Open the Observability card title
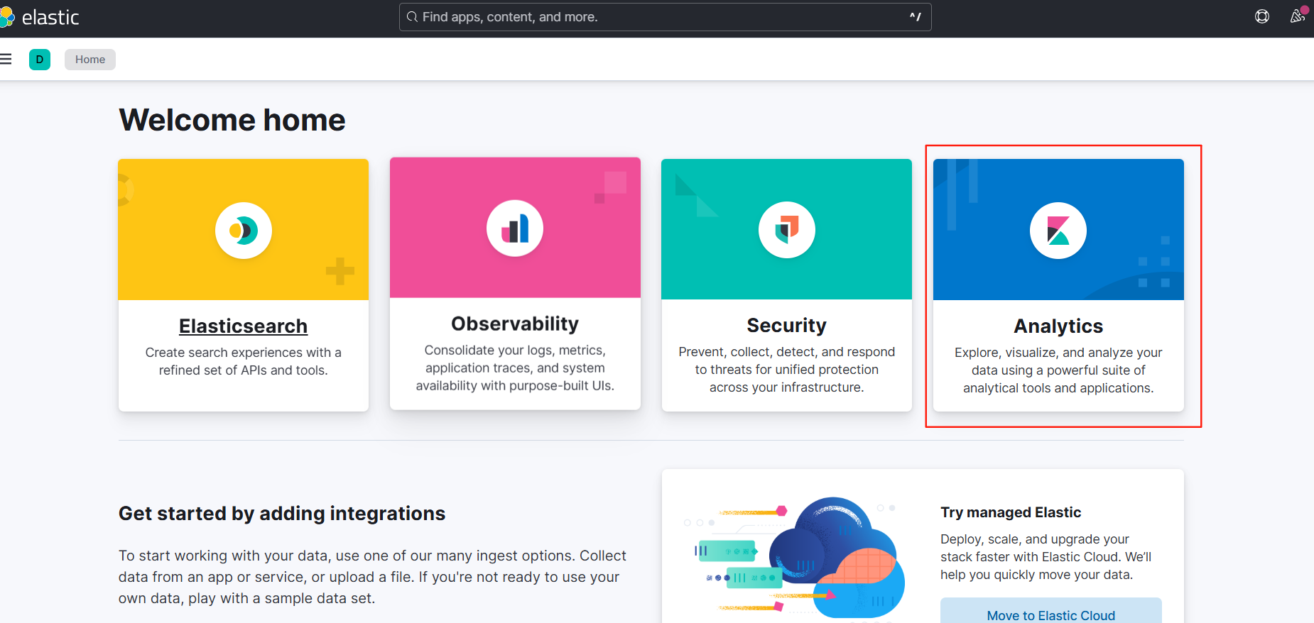1314x623 pixels. coord(515,324)
